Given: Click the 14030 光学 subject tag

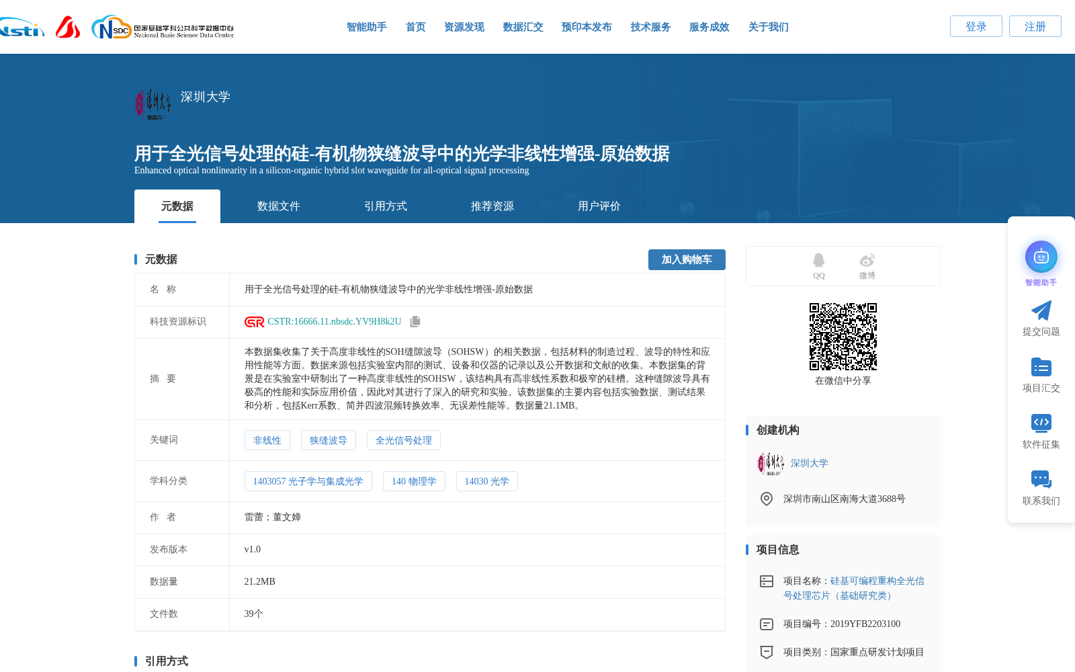Looking at the screenshot, I should click(487, 481).
